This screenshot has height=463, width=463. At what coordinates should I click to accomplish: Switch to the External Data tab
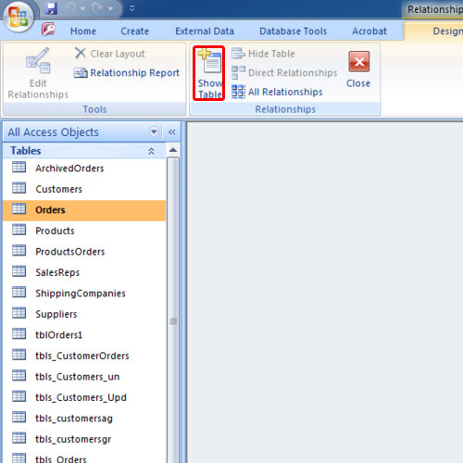pos(205,31)
